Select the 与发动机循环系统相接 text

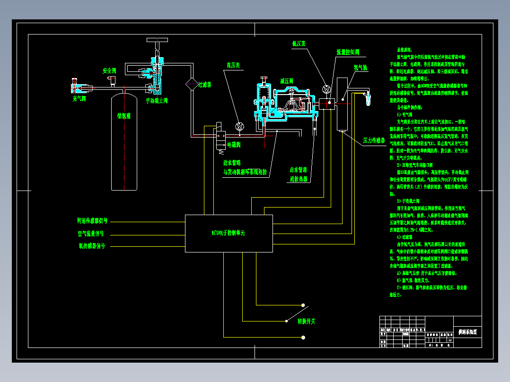click(245, 172)
